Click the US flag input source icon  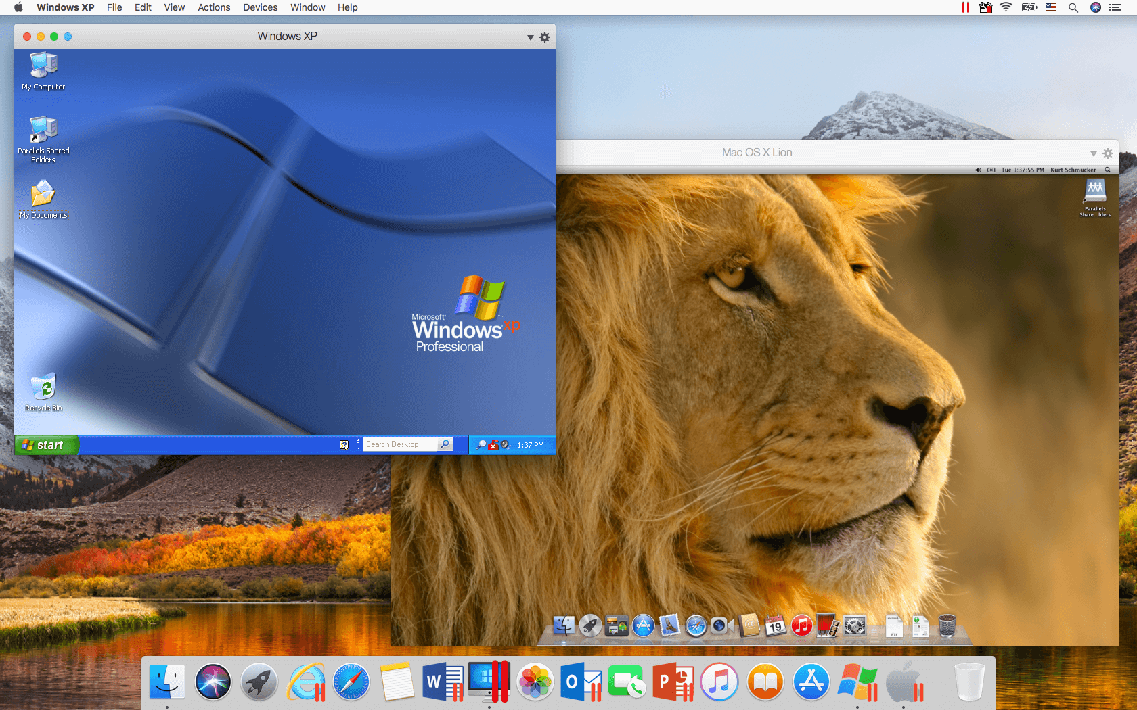[x=1051, y=7]
